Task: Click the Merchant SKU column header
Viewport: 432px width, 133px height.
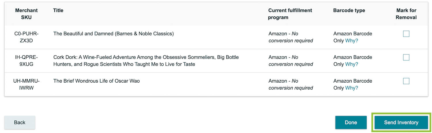Action: pyautogui.click(x=26, y=14)
